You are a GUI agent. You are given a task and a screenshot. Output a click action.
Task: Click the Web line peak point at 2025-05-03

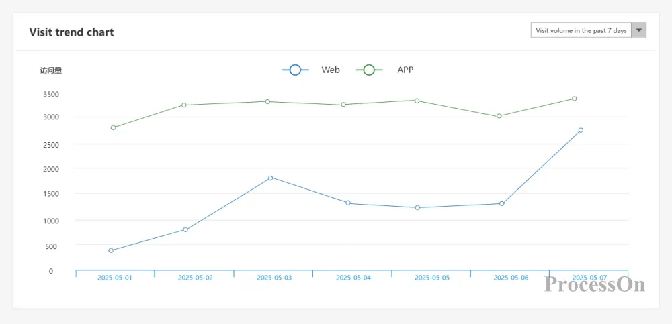[270, 178]
